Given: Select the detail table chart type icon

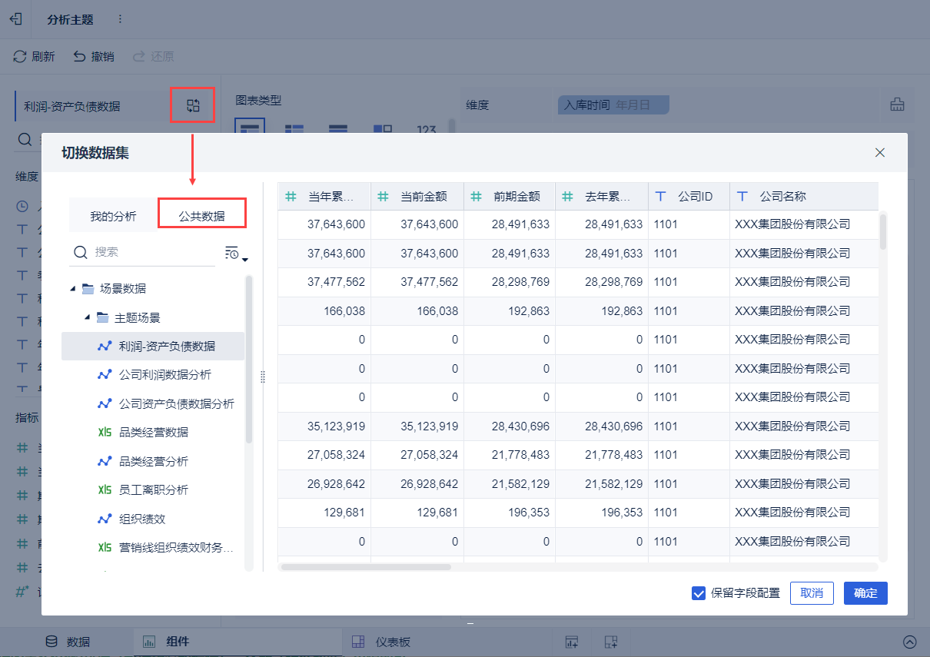Looking at the screenshot, I should (x=294, y=129).
